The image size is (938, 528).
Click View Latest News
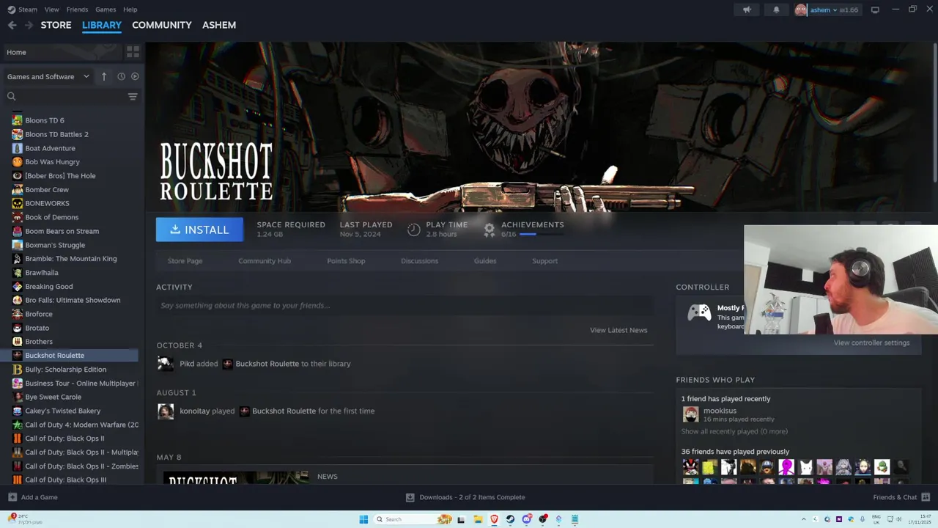(618, 330)
